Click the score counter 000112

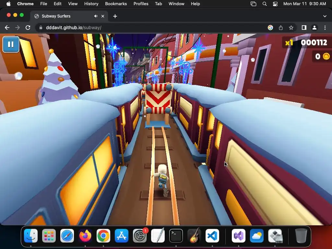(x=314, y=42)
